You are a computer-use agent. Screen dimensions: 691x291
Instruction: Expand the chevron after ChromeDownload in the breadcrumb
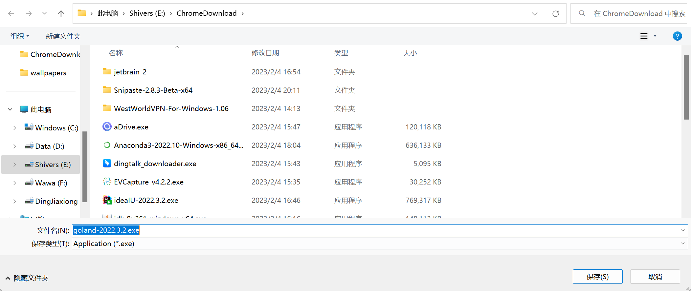click(243, 13)
